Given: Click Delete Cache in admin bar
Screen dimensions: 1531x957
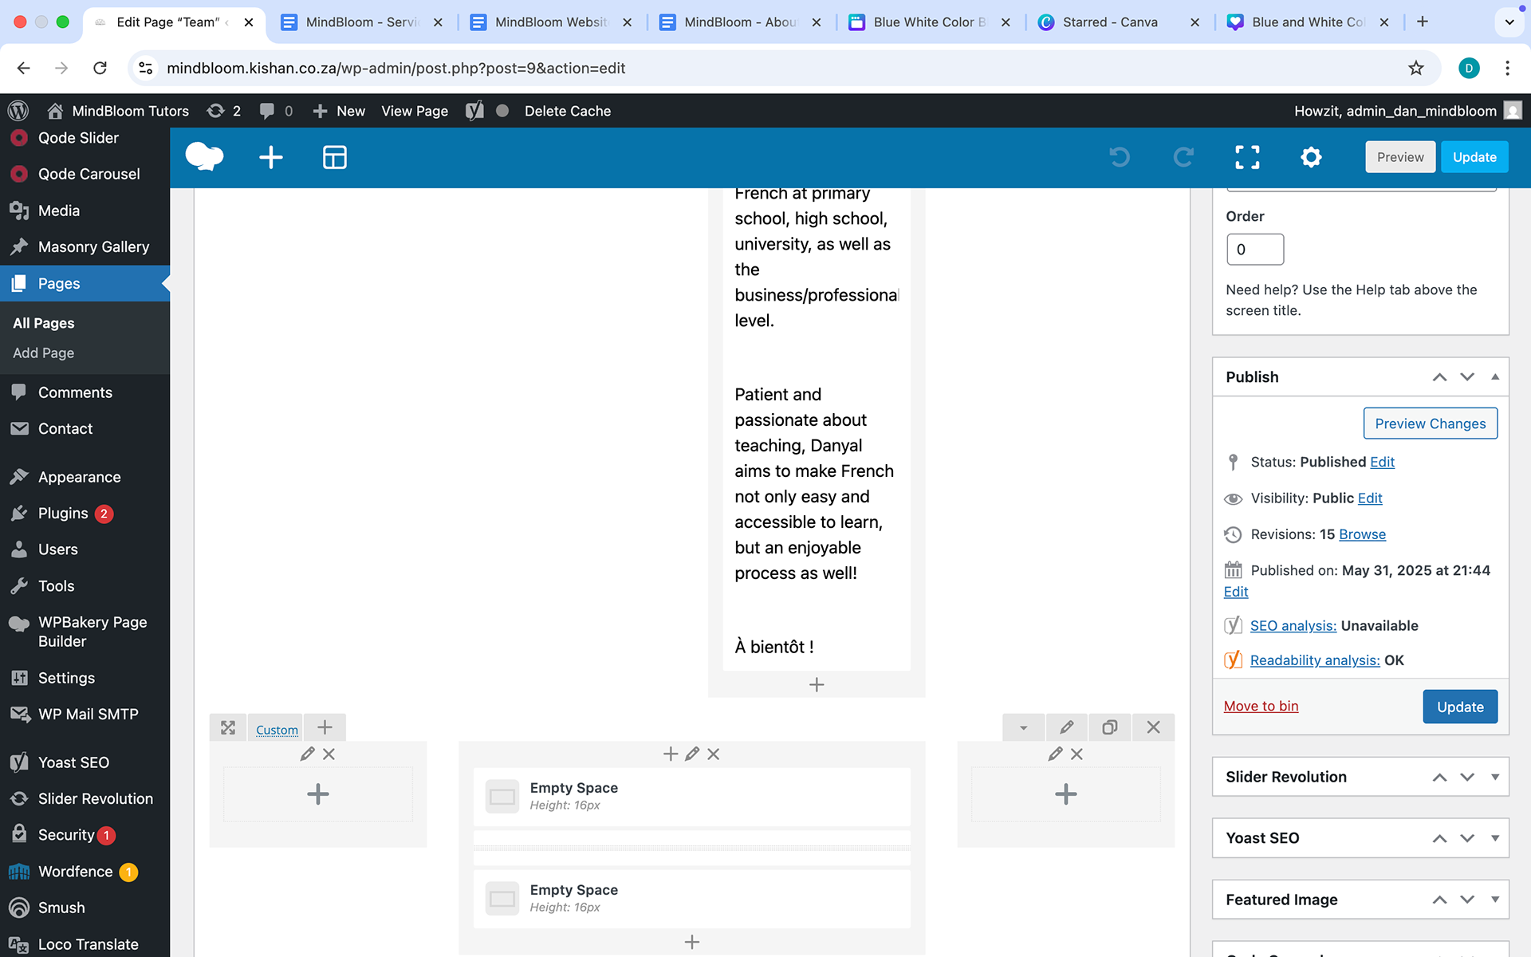Looking at the screenshot, I should (x=568, y=111).
